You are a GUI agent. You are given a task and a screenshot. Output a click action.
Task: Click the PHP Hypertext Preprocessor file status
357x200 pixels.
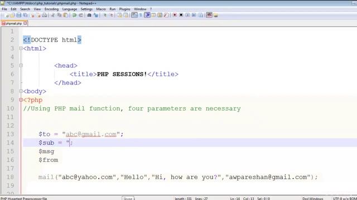(23, 198)
